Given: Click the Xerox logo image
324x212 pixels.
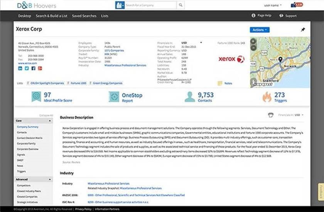Looking at the screenshot, I should [x=231, y=59].
